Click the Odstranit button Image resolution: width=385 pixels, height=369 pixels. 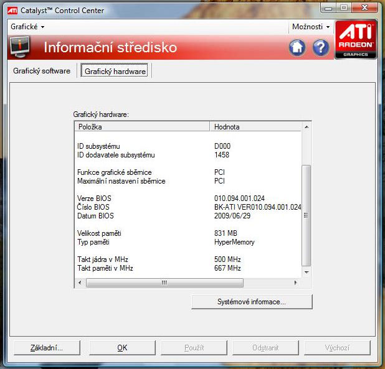265,348
